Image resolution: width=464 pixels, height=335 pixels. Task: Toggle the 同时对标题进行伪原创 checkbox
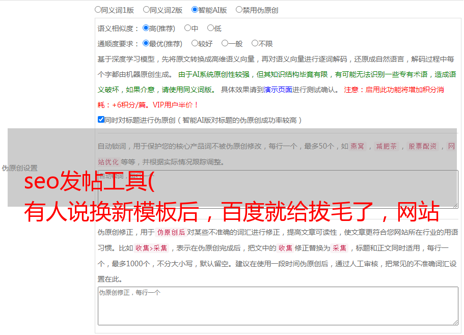101,120
